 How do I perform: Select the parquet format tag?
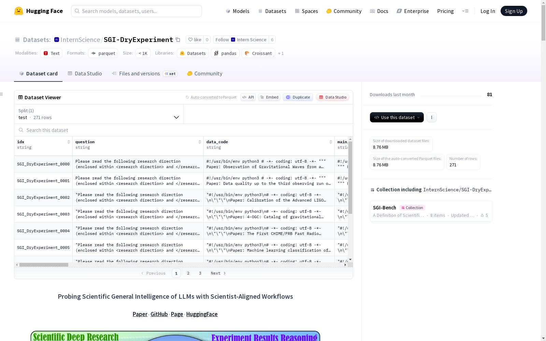(x=103, y=53)
